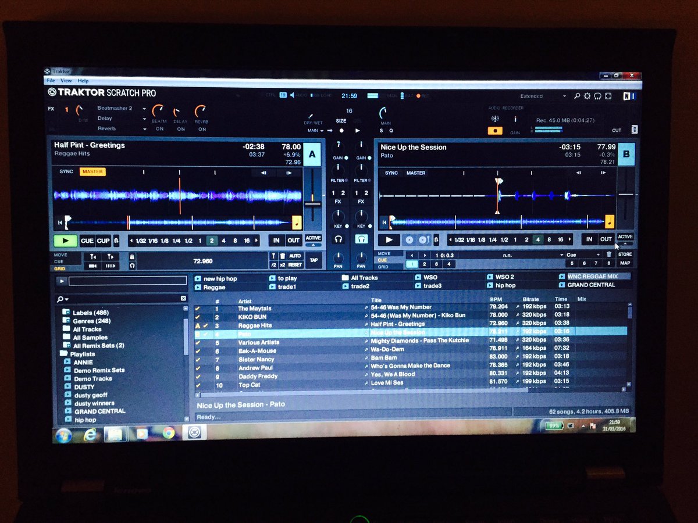Start playback on Deck B
Viewport: 698px width, 523px height.
click(389, 240)
